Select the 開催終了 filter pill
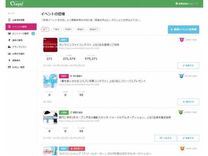The width and height of the screenshot is (208, 156). click(94, 29)
